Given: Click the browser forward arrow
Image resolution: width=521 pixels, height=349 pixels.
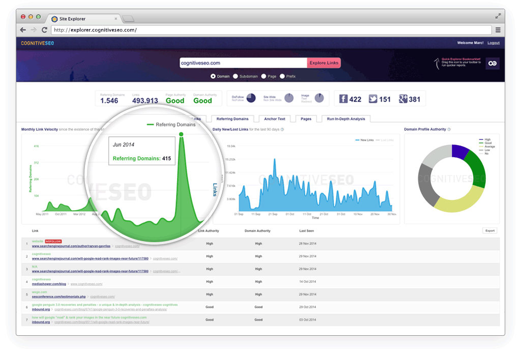Looking at the screenshot, I should tap(34, 30).
